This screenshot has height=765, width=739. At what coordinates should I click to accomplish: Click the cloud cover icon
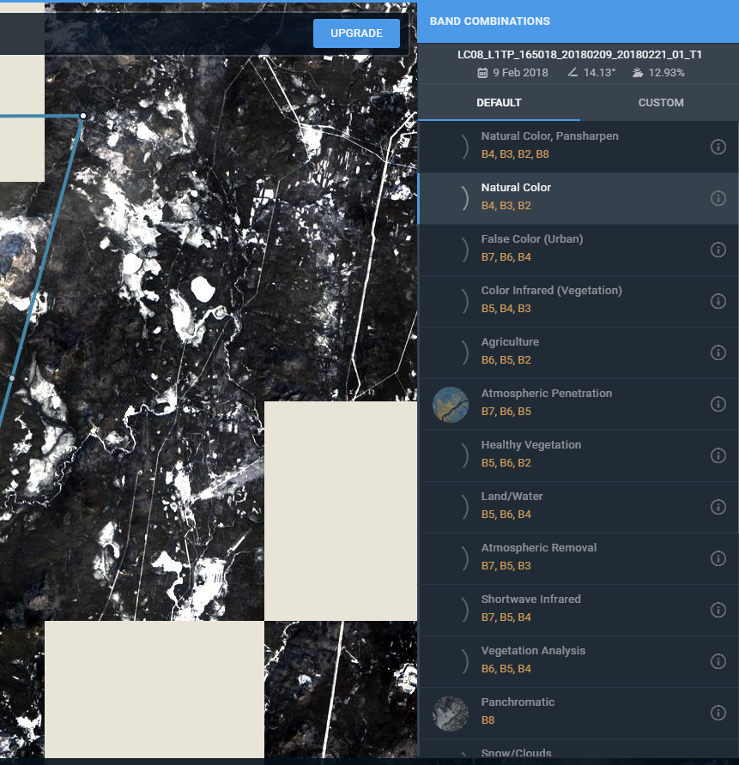point(638,73)
